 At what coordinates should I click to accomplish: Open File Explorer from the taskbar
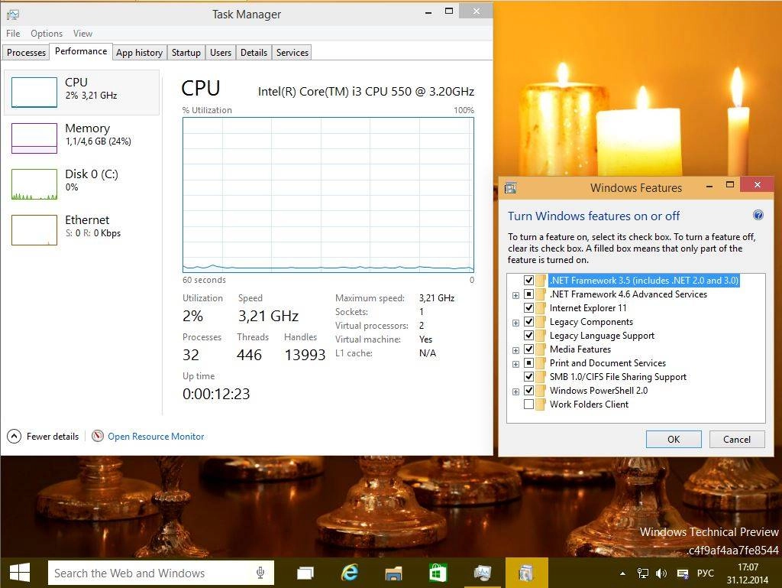click(x=393, y=573)
